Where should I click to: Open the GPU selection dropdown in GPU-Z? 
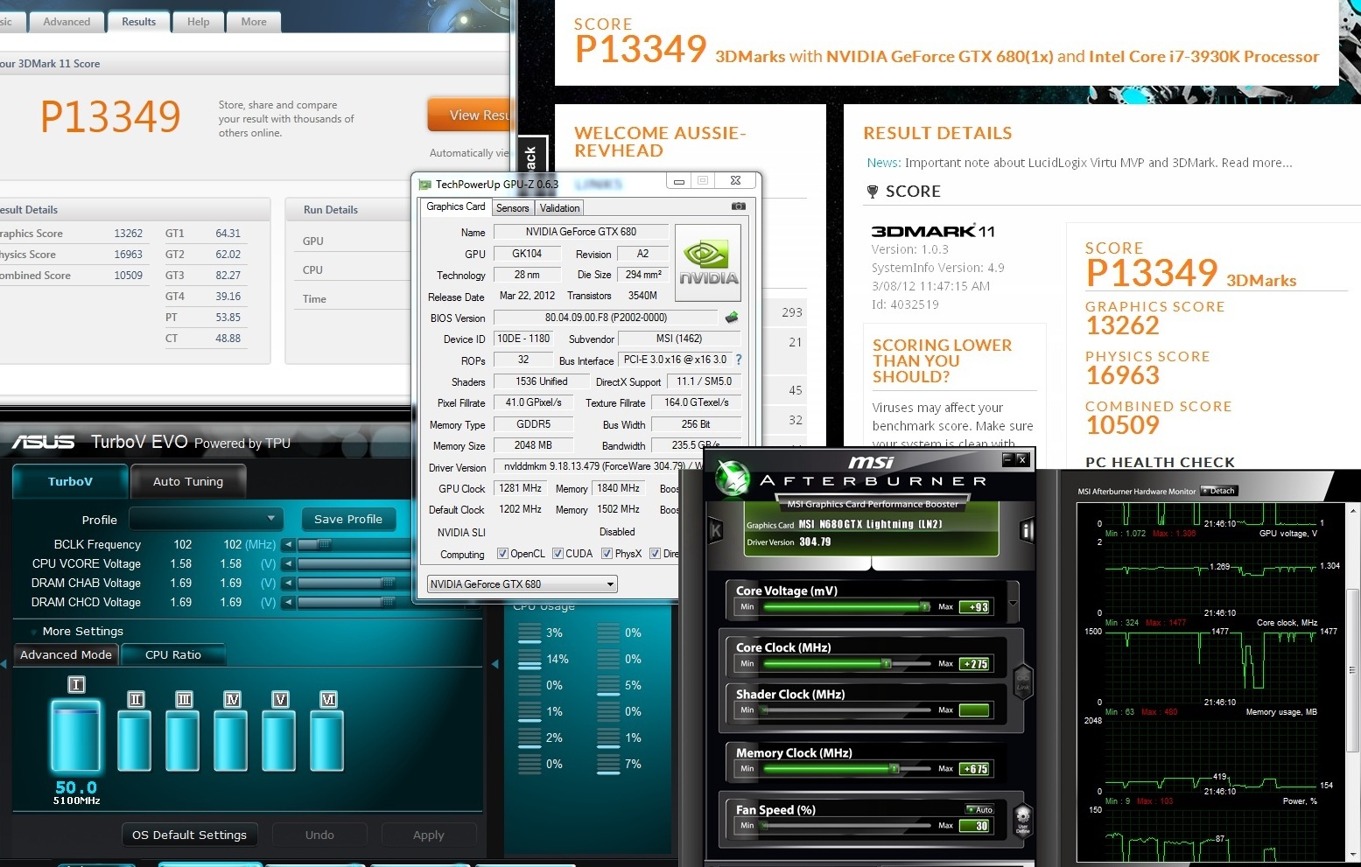coord(522,584)
